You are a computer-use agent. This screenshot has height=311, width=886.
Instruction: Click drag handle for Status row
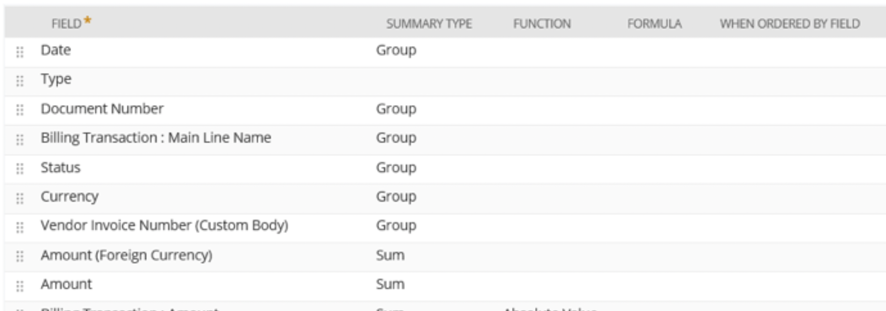[20, 168]
